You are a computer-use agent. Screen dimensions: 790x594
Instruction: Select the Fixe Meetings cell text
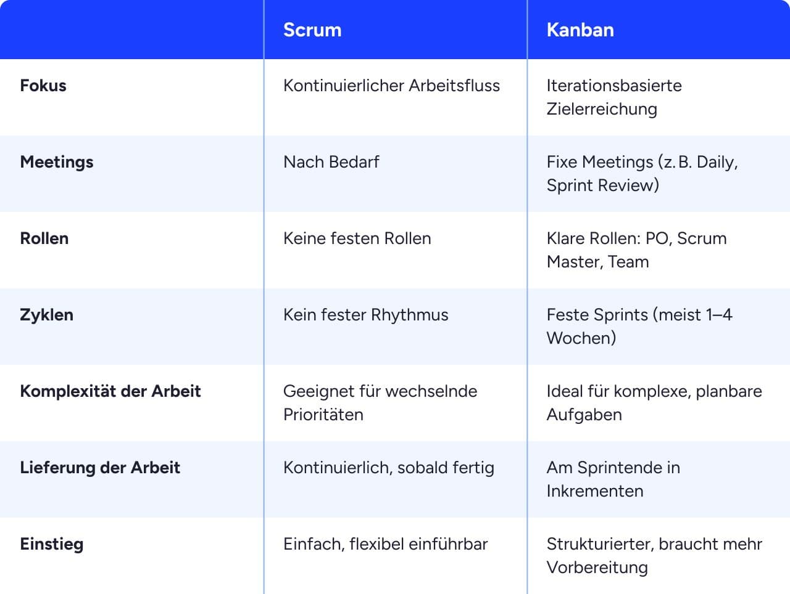click(x=642, y=174)
